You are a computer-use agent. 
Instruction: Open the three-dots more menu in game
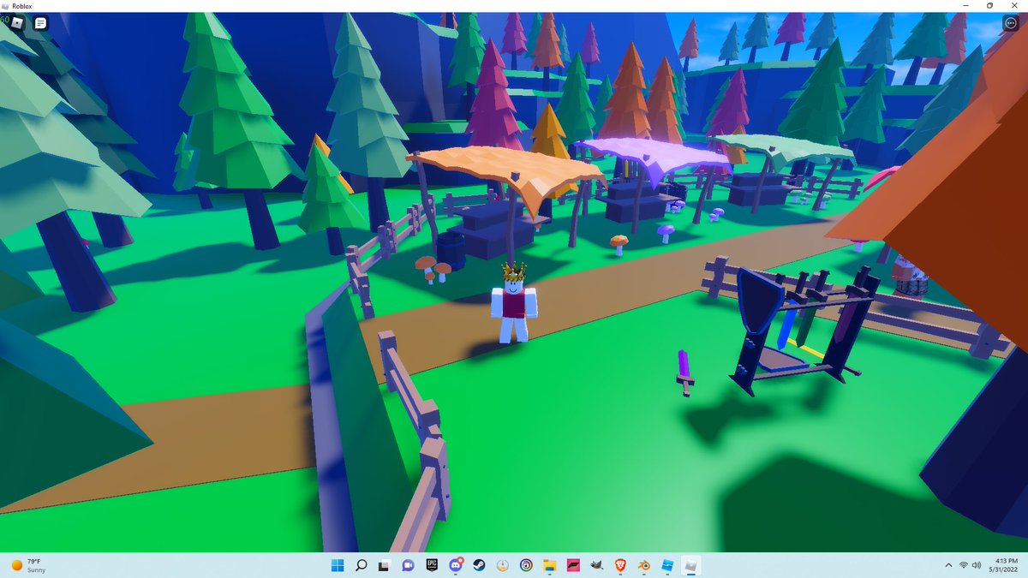1010,23
